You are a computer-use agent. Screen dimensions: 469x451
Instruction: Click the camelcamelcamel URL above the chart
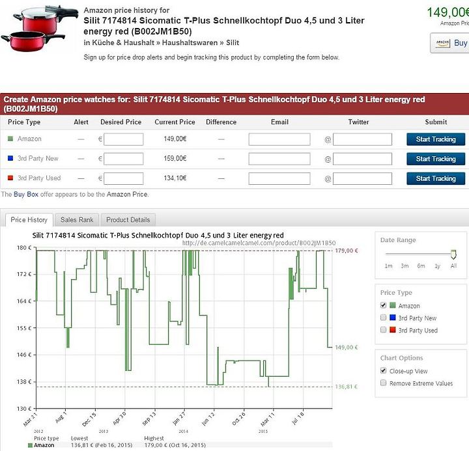coord(259,243)
